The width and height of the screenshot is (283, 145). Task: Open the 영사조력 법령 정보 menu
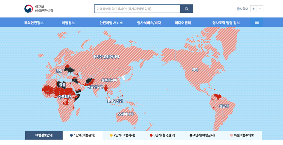(226, 23)
